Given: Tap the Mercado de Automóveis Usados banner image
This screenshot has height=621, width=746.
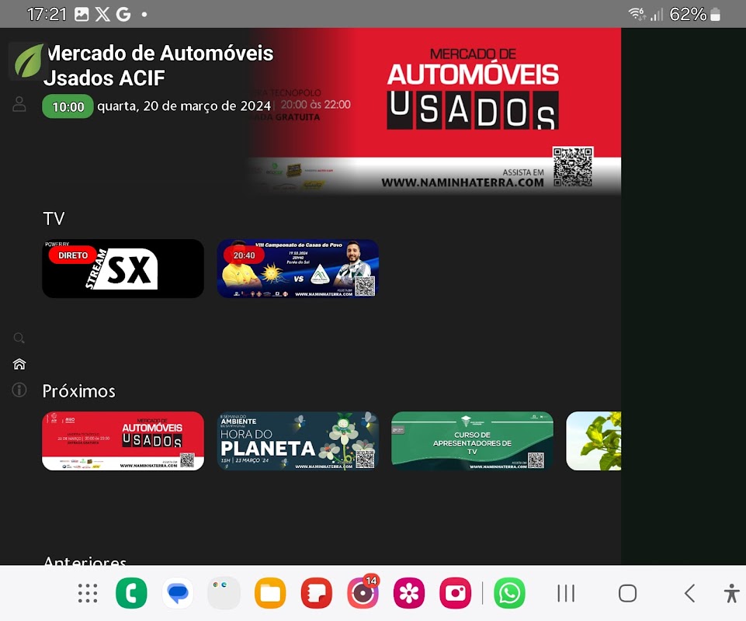Looking at the screenshot, I should coord(434,111).
